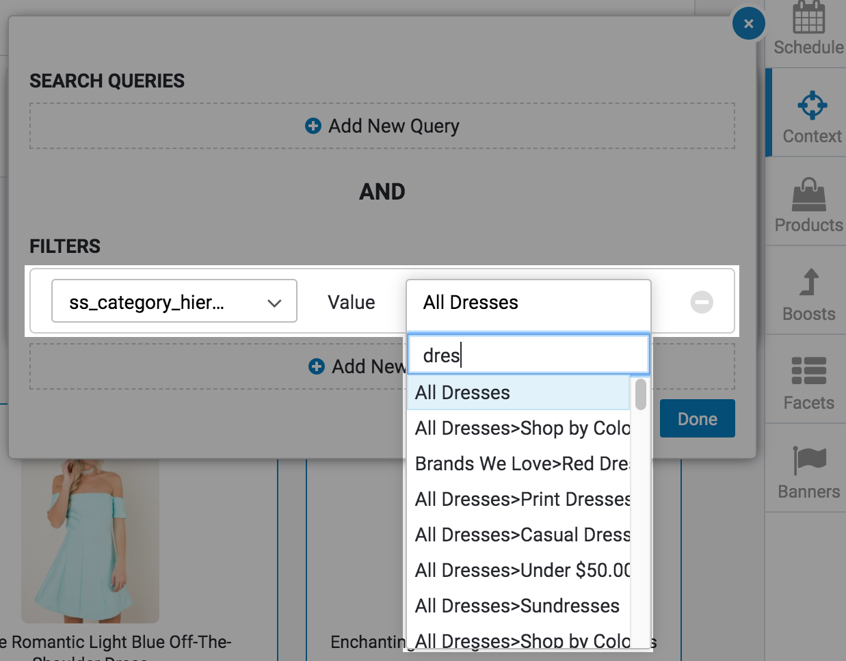Screen dimensions: 846x661
Task: Click the dropdown list scrollbar thumb
Action: pos(640,394)
